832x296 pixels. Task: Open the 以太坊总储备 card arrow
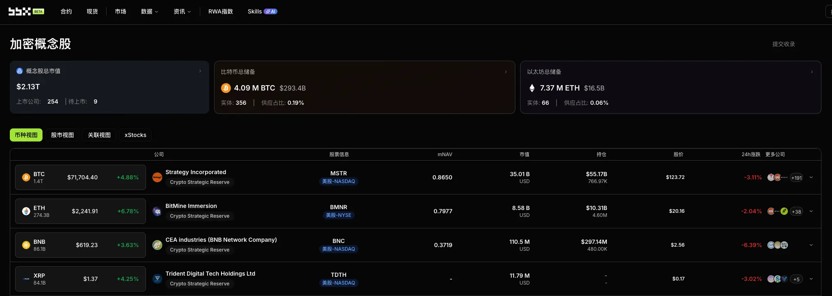pos(812,72)
